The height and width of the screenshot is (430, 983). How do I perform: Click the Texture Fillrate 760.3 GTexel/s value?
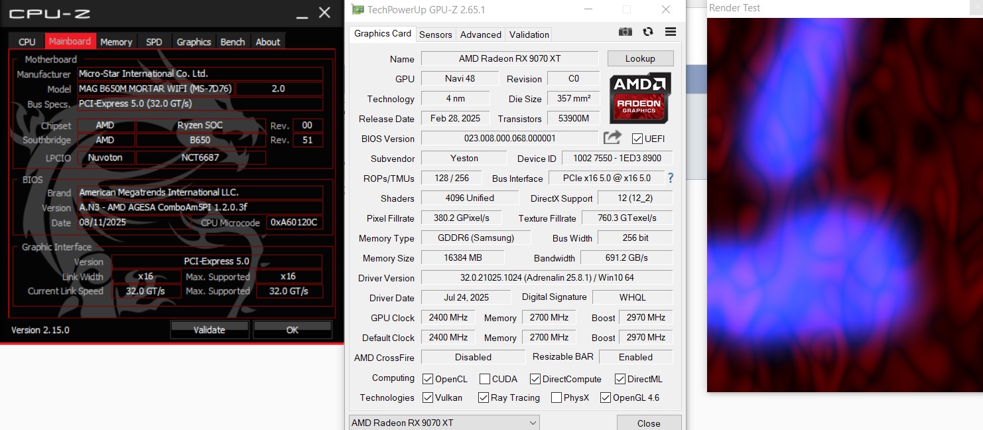pyautogui.click(x=627, y=218)
